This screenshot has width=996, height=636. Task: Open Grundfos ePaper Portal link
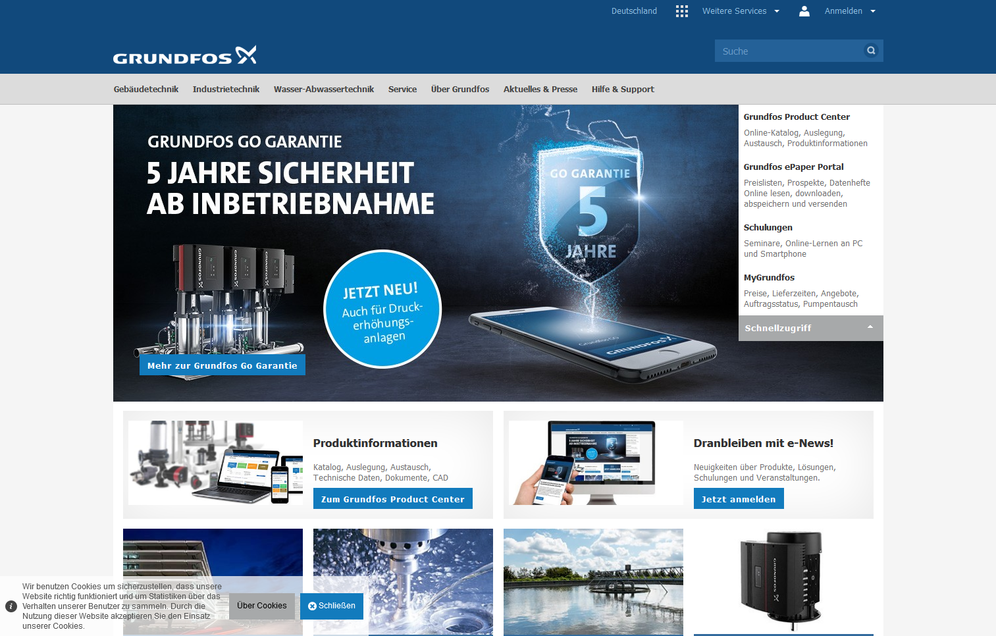coord(793,167)
